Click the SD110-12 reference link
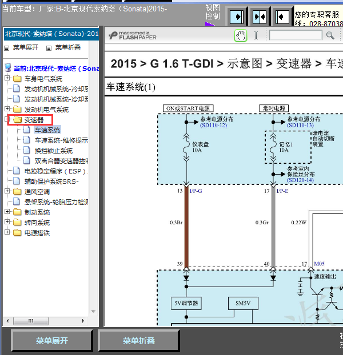 pyautogui.click(x=213, y=125)
